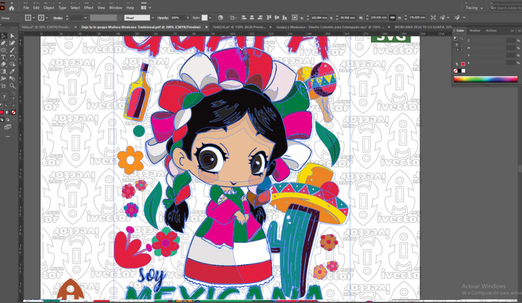
Task: Select the Pen tool
Action: pos(3,43)
